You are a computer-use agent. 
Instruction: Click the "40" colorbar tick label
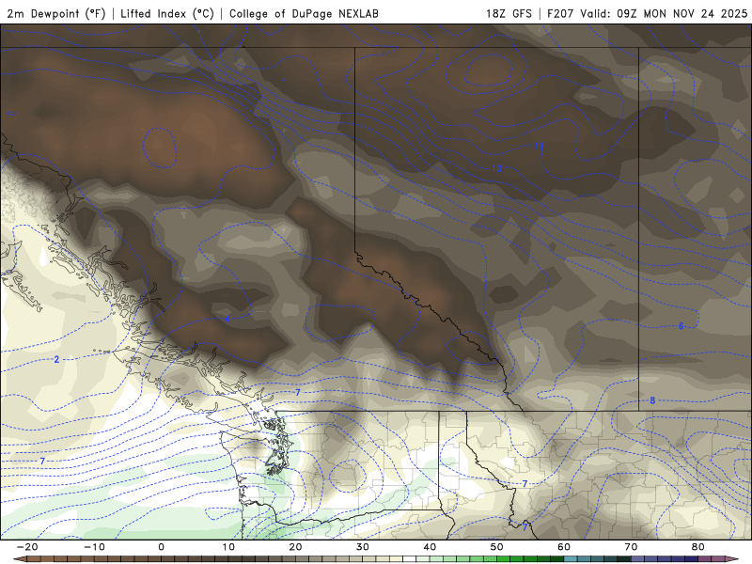[430, 547]
